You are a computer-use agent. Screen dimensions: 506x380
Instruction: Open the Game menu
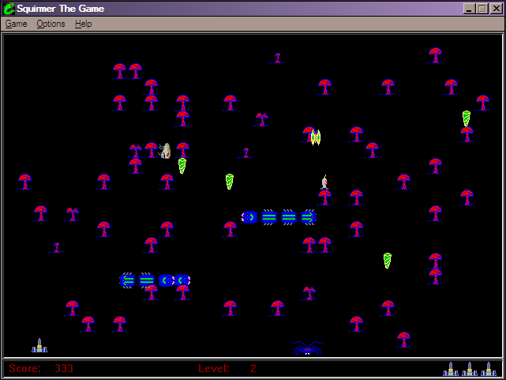point(16,24)
